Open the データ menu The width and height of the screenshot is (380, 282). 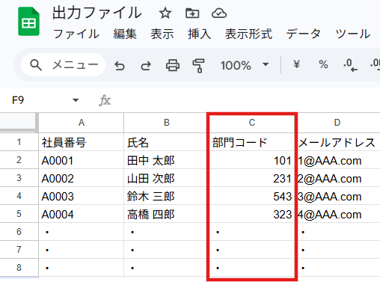click(x=304, y=34)
